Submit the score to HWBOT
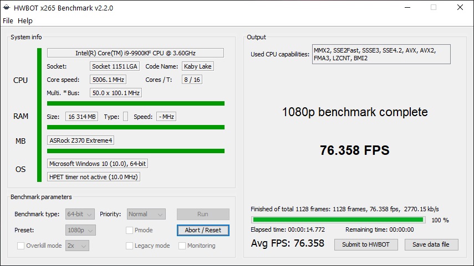This screenshot has width=474, height=266. 366,244
